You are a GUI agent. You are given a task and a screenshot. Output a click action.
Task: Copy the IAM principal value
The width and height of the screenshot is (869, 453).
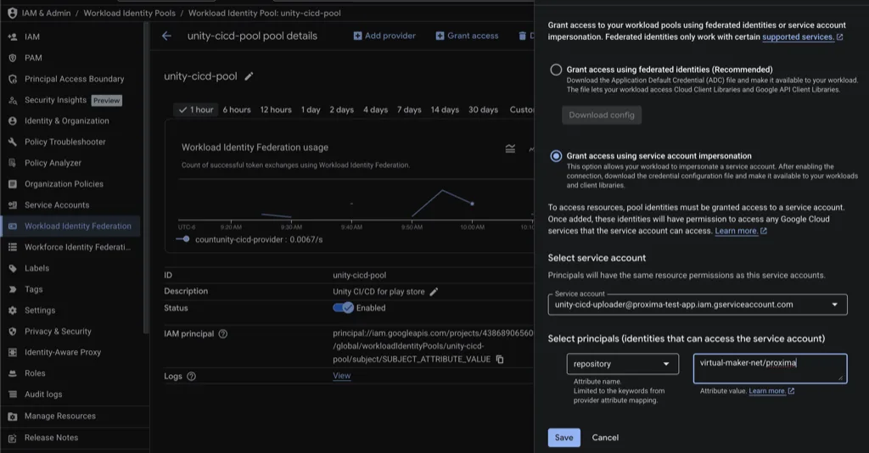click(x=500, y=360)
